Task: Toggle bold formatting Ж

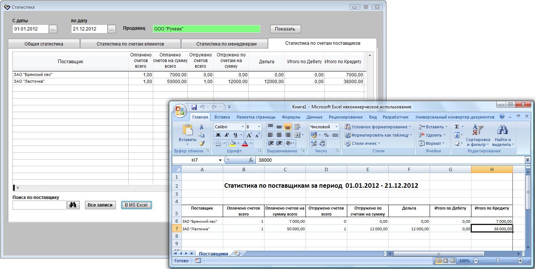Action: pyautogui.click(x=218, y=135)
